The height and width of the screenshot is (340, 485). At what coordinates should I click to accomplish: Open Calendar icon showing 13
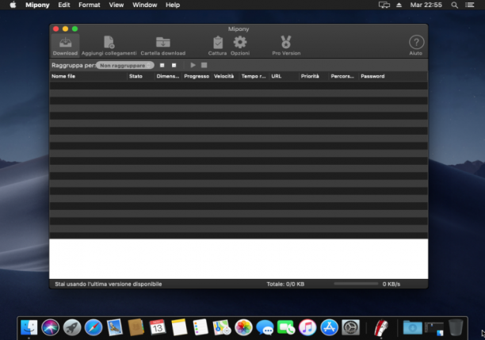pos(158,327)
